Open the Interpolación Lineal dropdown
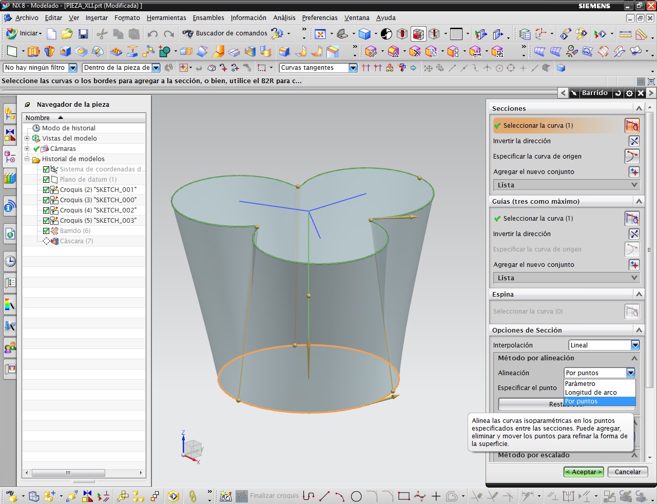The width and height of the screenshot is (657, 504). pos(635,345)
